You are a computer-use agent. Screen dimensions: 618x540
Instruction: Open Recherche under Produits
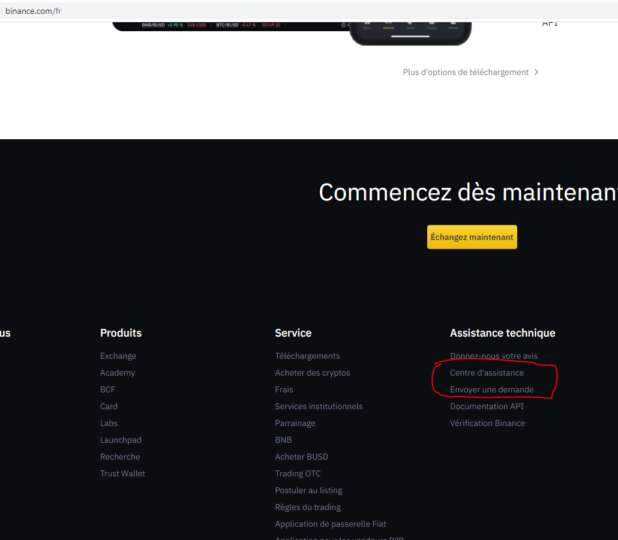point(120,457)
